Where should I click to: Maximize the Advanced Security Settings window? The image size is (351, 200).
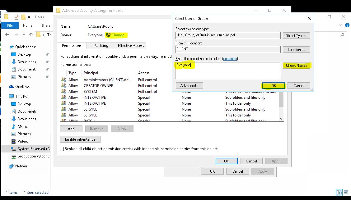270,10
